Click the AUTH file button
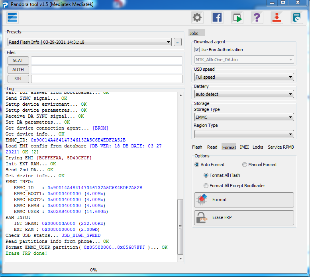This screenshot has width=310, height=277. [18, 70]
